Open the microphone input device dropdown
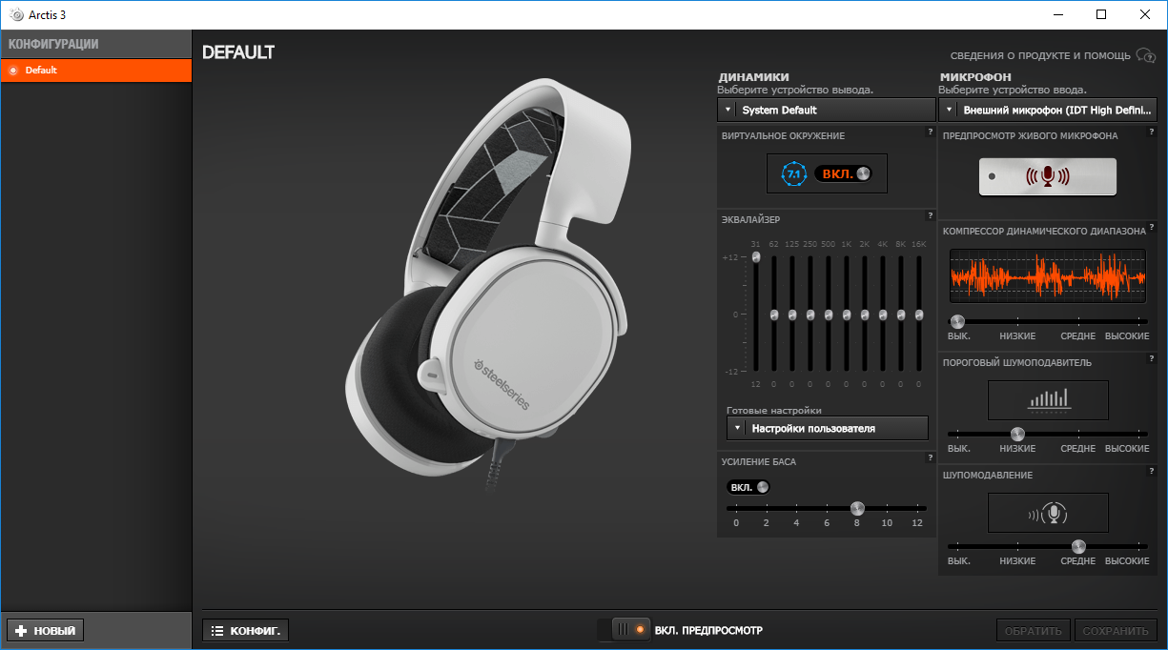The width and height of the screenshot is (1168, 650). pyautogui.click(x=1048, y=110)
